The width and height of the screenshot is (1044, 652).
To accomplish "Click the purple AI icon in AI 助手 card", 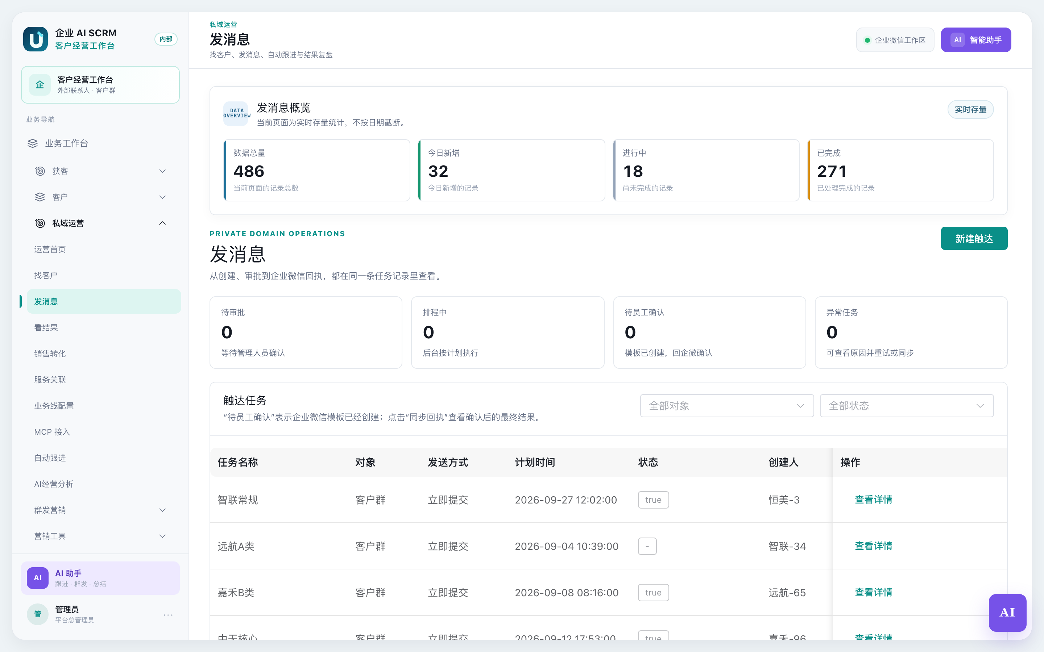I will pos(38,578).
